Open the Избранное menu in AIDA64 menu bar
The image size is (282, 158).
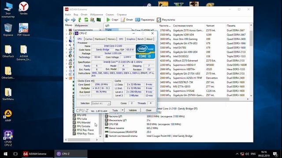pos(96,14)
